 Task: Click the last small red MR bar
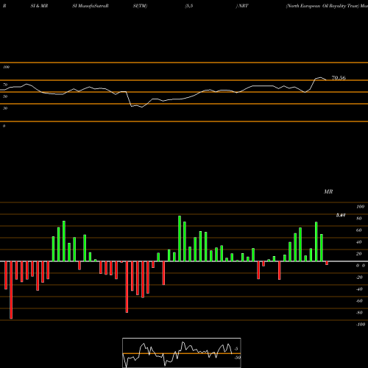click(327, 263)
